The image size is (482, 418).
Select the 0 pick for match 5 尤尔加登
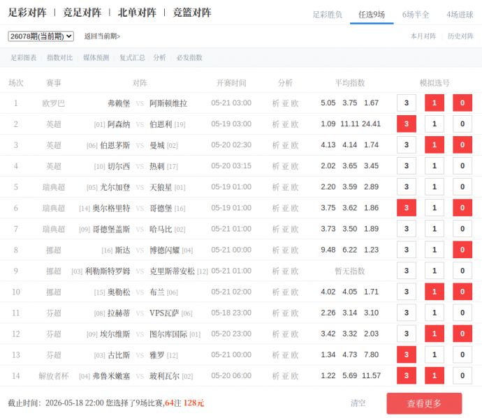tap(462, 187)
